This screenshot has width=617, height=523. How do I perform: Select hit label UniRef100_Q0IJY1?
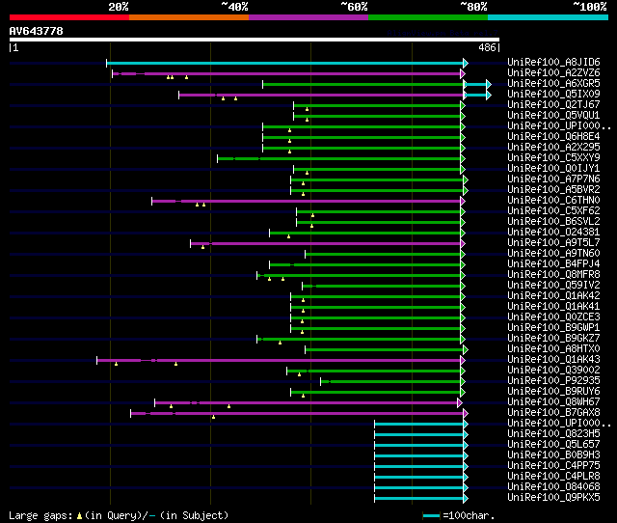pos(553,169)
